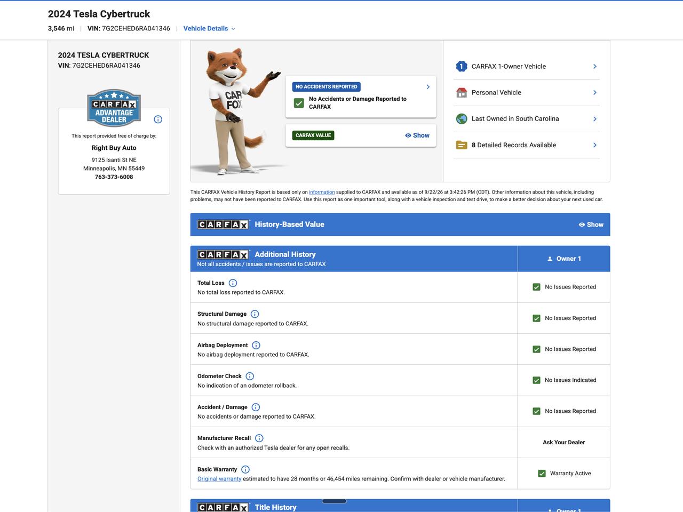Open 8 Detailed Records Available chevron
Screen dimensions: 683x512
click(595, 145)
